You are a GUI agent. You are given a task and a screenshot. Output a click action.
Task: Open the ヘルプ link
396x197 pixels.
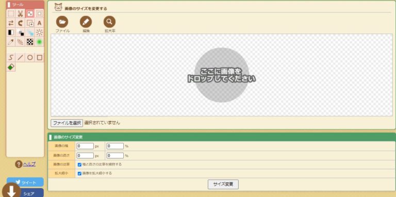pos(29,164)
